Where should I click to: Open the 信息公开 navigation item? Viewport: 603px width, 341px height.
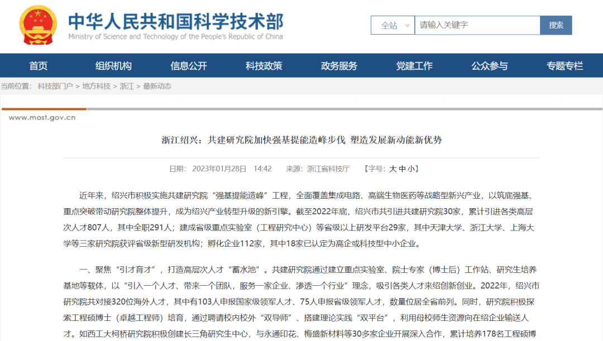pos(189,66)
